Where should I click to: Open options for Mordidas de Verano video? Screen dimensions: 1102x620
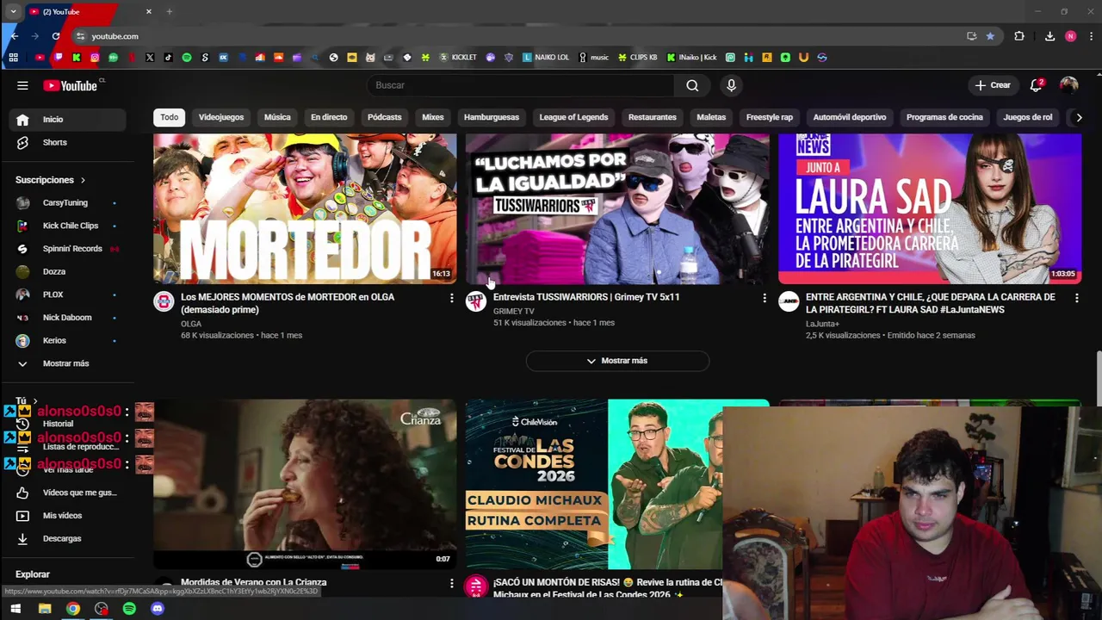click(x=451, y=583)
